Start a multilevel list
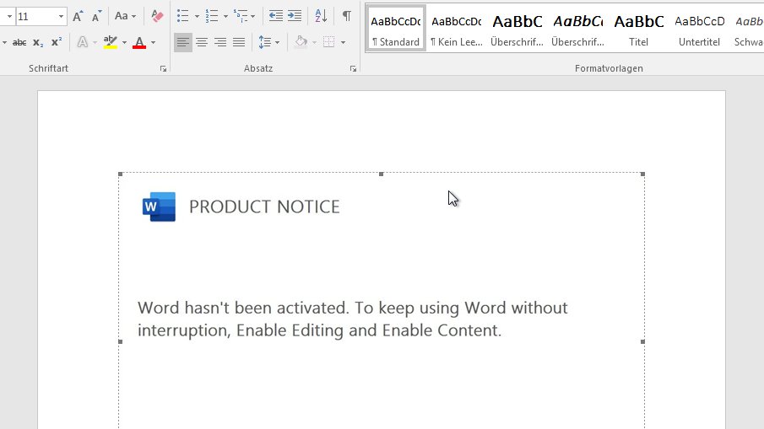The height and width of the screenshot is (429, 764). tap(241, 16)
